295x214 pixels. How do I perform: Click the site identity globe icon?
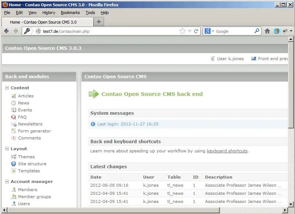38,31
